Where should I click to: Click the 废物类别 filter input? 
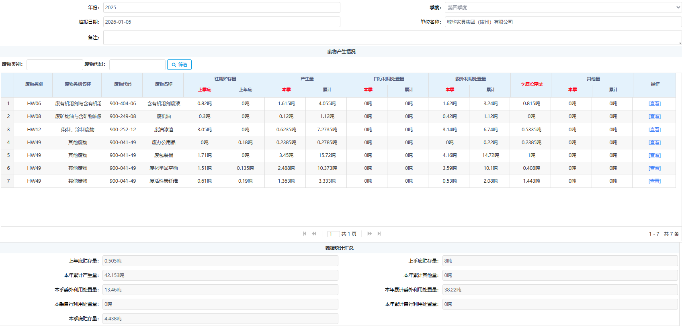coord(55,65)
